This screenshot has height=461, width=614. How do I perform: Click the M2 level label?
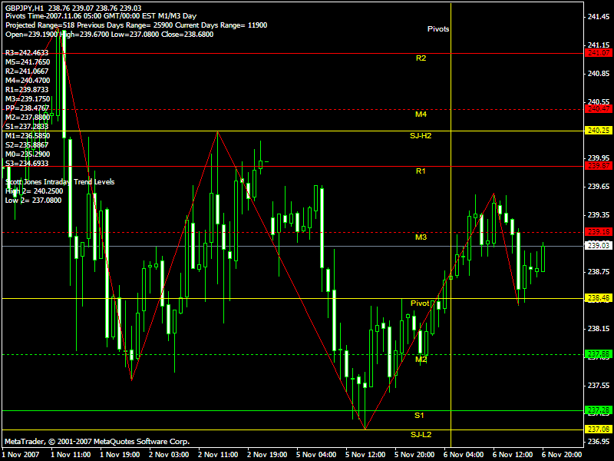[421, 359]
